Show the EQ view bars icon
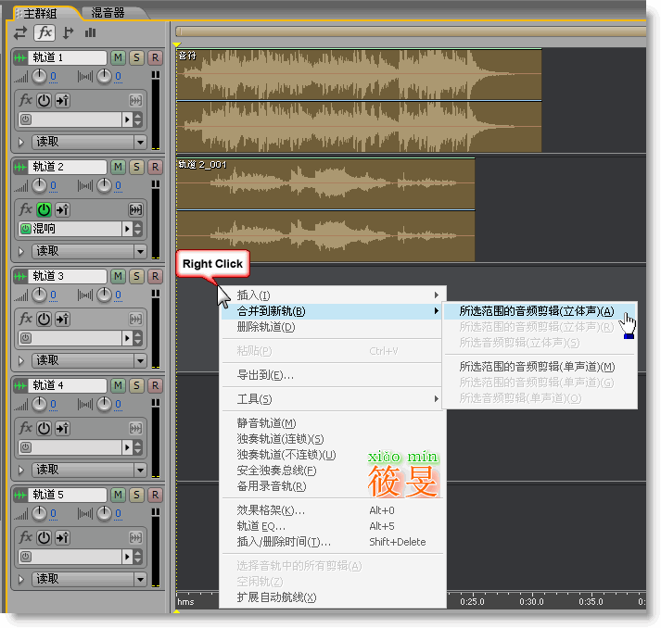 [x=91, y=33]
